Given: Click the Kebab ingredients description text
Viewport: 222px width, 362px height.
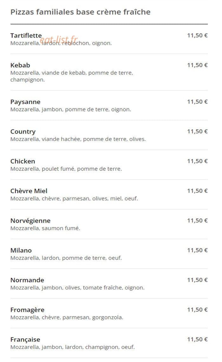Looking at the screenshot, I should [72, 76].
